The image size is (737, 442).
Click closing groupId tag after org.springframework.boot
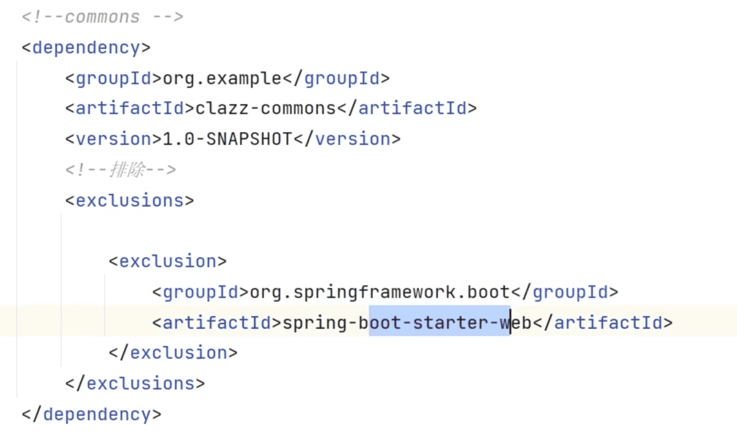(565, 292)
